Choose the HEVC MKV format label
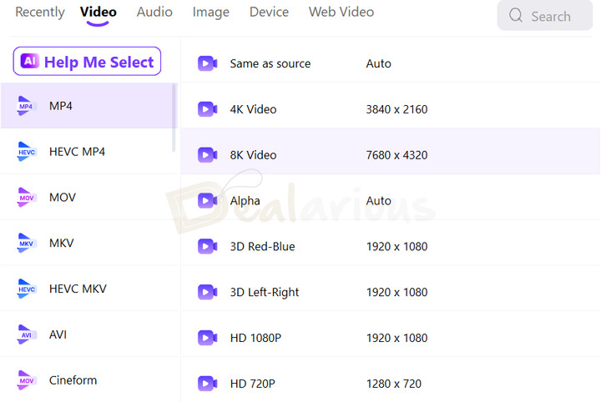 [78, 289]
